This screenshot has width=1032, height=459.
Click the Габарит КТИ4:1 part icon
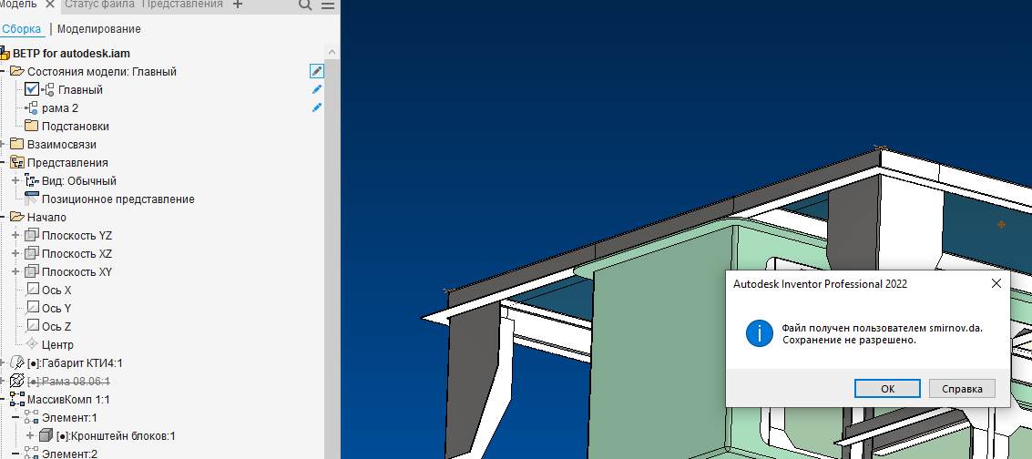[17, 363]
